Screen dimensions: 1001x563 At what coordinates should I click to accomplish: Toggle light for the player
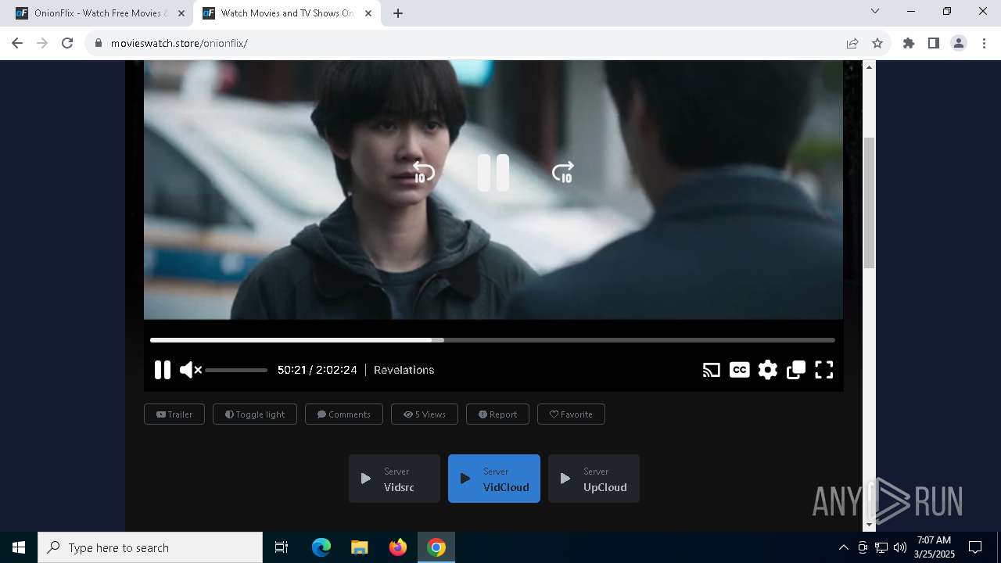pyautogui.click(x=255, y=414)
